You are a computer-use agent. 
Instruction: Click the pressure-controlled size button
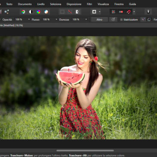113,19
